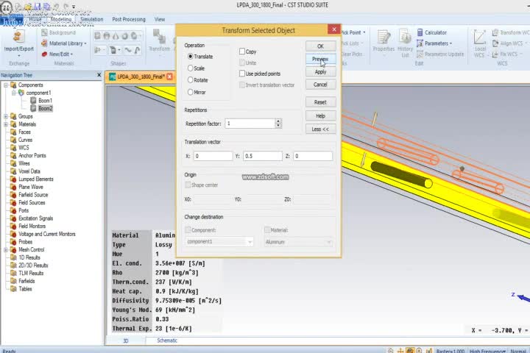Expand the Mesh Control tree node
The image size is (530, 353).
tap(6, 249)
